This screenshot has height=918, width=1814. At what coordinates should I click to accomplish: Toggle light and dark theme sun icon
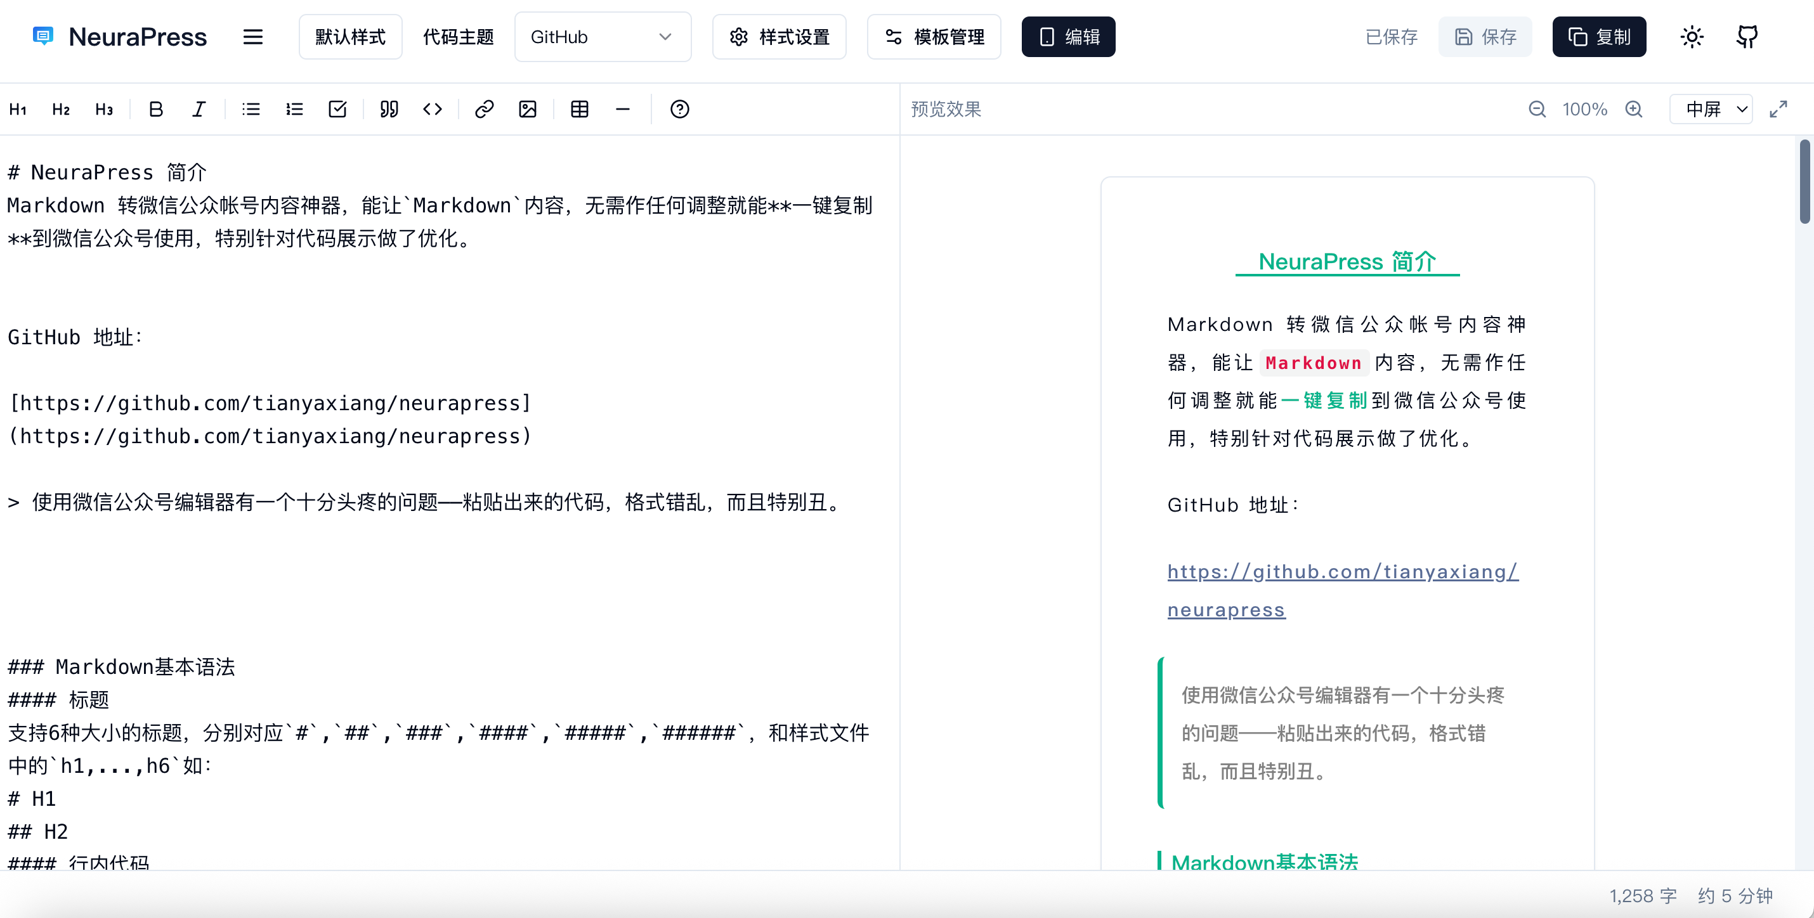pyautogui.click(x=1692, y=37)
